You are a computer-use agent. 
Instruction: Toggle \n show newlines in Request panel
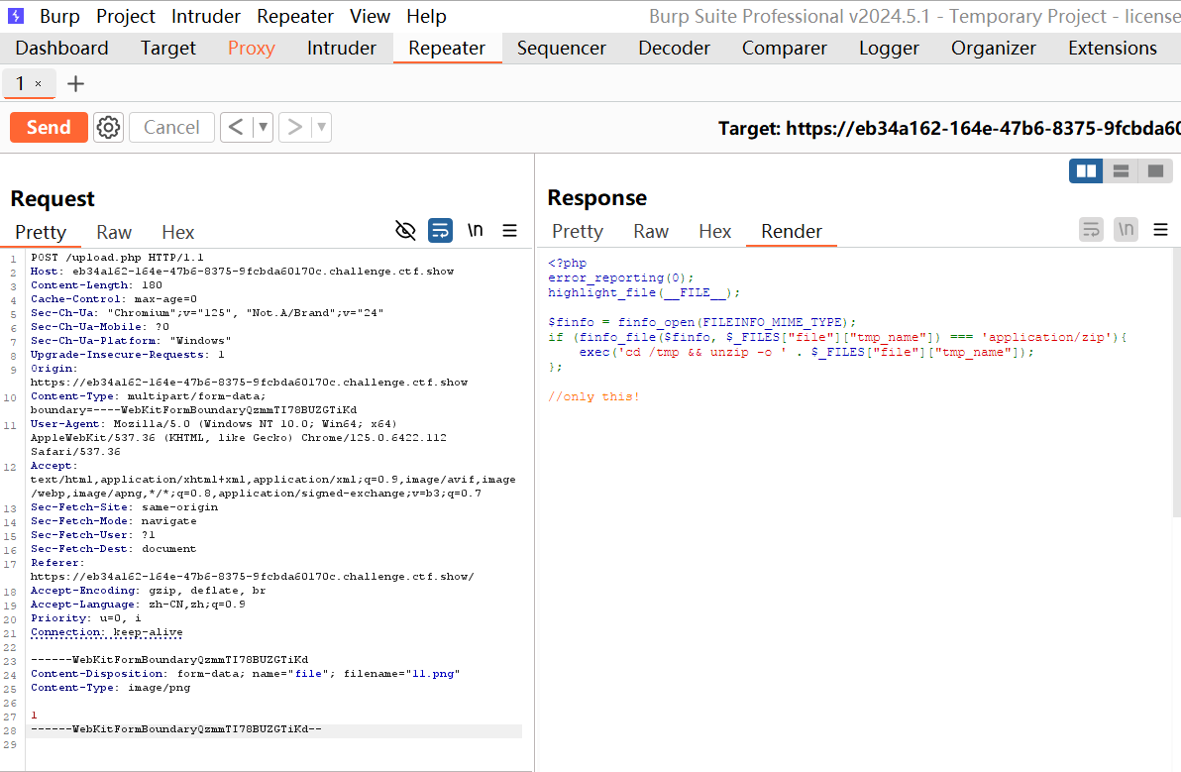(x=476, y=231)
